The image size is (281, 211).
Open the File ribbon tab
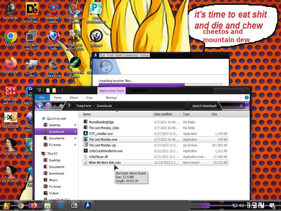click(x=42, y=98)
